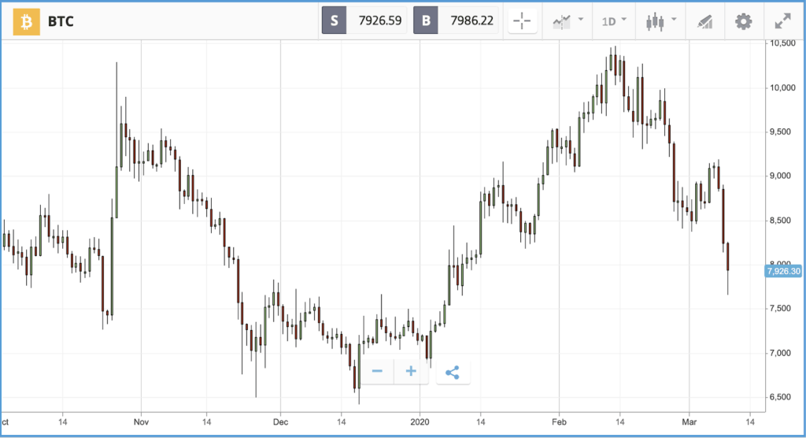Share the chart via share icon

[453, 372]
